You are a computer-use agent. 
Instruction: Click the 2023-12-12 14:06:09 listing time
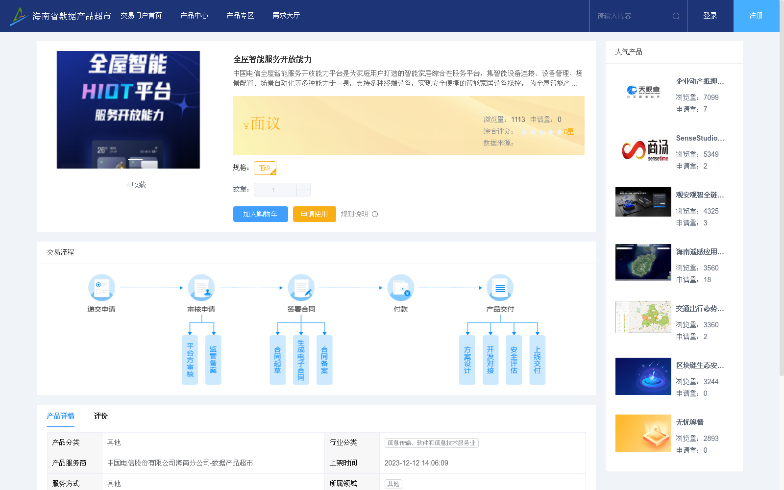[x=416, y=463]
